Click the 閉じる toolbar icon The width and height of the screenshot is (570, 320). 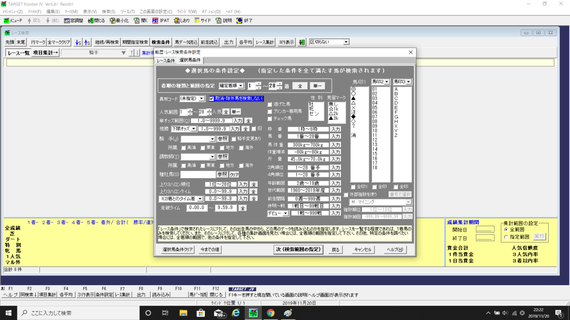pos(96,21)
